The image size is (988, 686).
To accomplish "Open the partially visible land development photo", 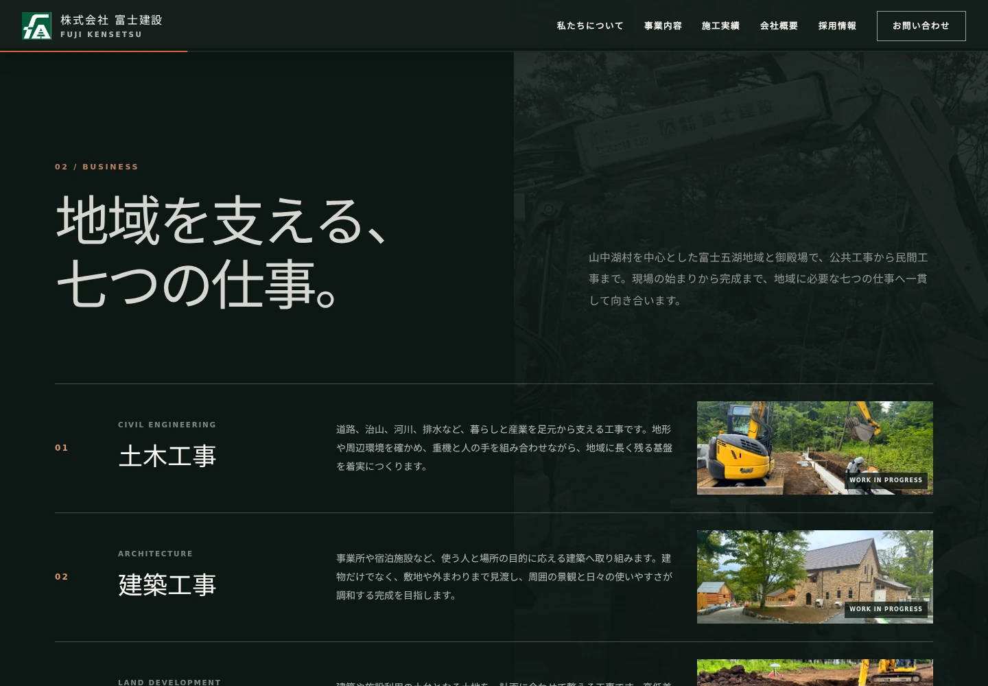I will (815, 673).
